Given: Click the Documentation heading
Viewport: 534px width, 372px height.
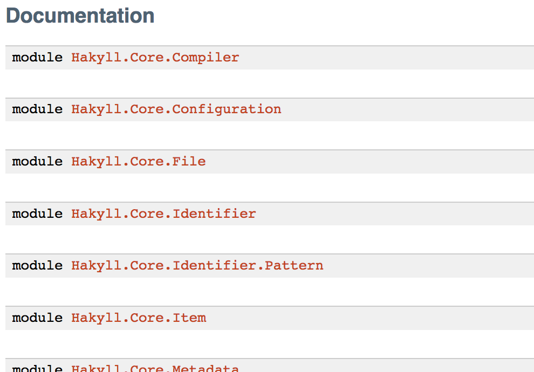Looking at the screenshot, I should [x=80, y=16].
